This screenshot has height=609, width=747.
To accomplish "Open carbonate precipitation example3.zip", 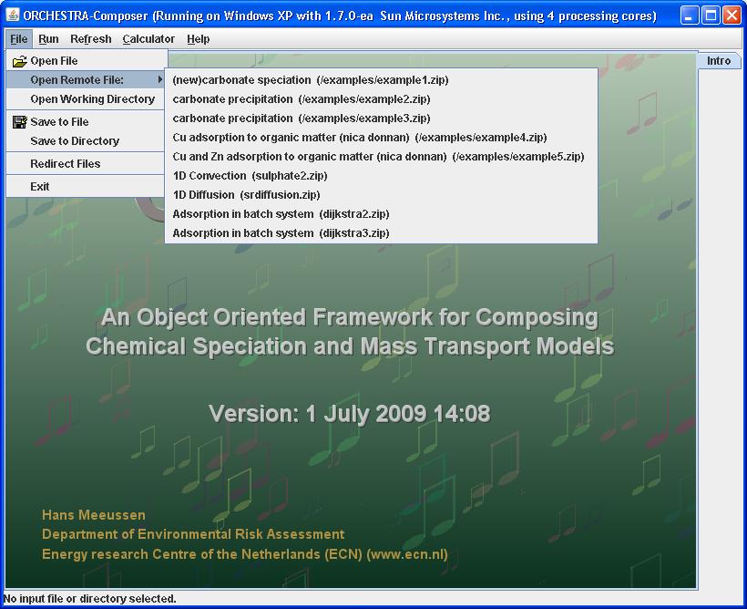I will pyautogui.click(x=381, y=119).
